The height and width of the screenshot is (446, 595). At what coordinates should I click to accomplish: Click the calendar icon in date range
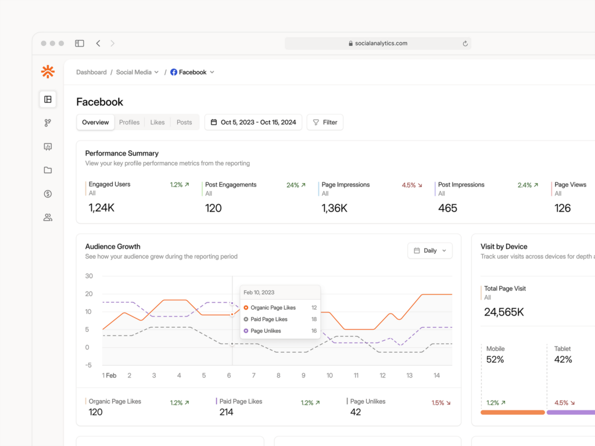(x=214, y=122)
